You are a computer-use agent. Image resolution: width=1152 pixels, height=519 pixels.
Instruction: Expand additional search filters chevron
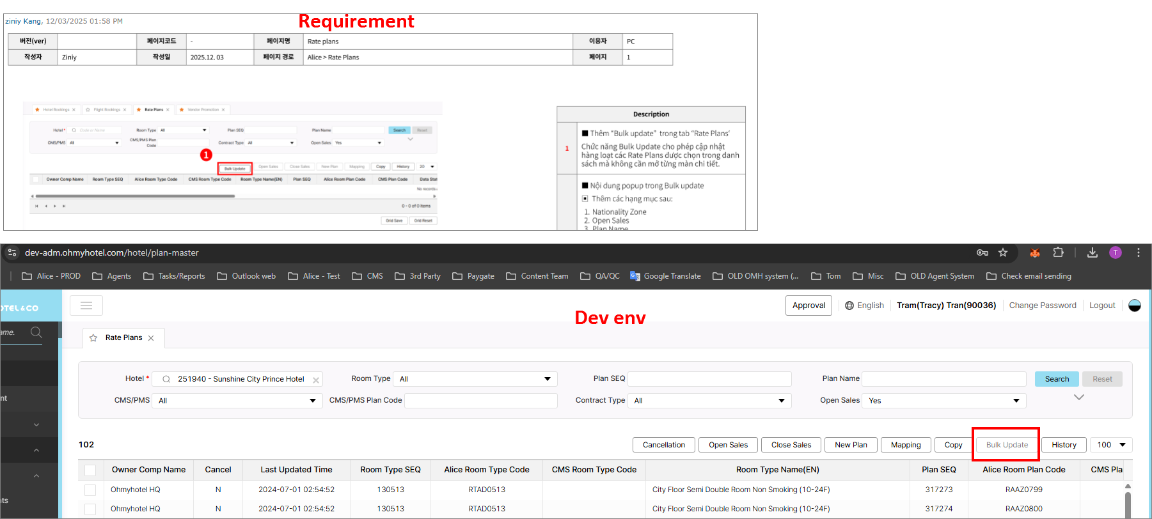pyautogui.click(x=1079, y=398)
